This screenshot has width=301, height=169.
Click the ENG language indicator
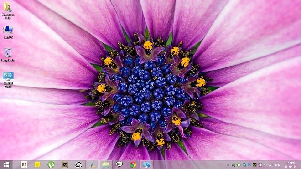pos(278,165)
